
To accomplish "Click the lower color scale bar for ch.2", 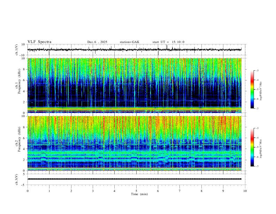I will [252, 147].
